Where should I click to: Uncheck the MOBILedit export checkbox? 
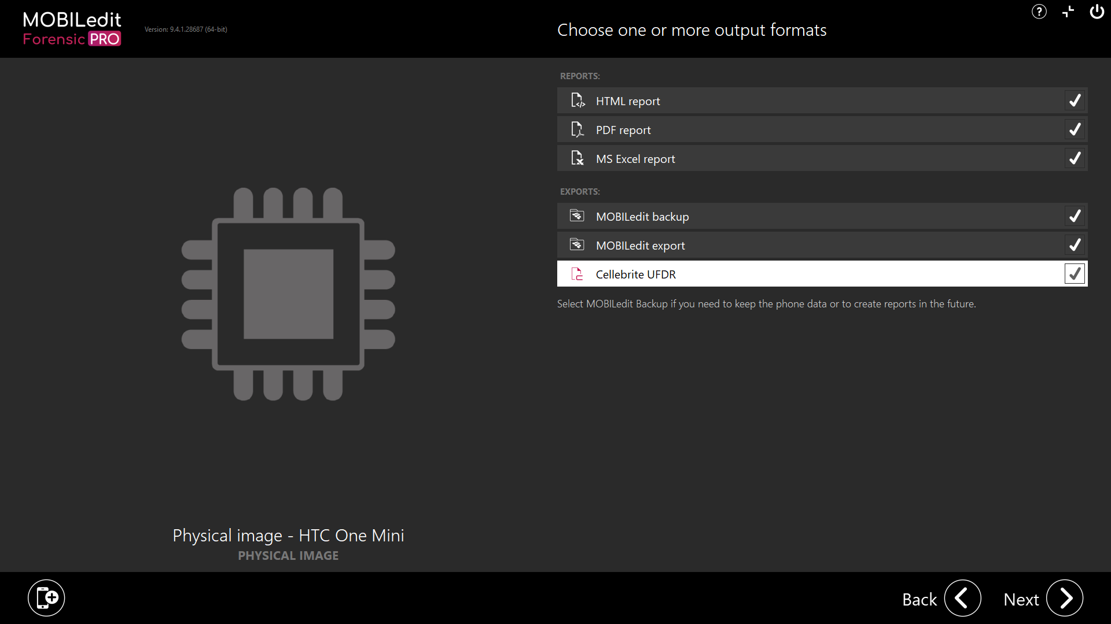(x=1075, y=244)
